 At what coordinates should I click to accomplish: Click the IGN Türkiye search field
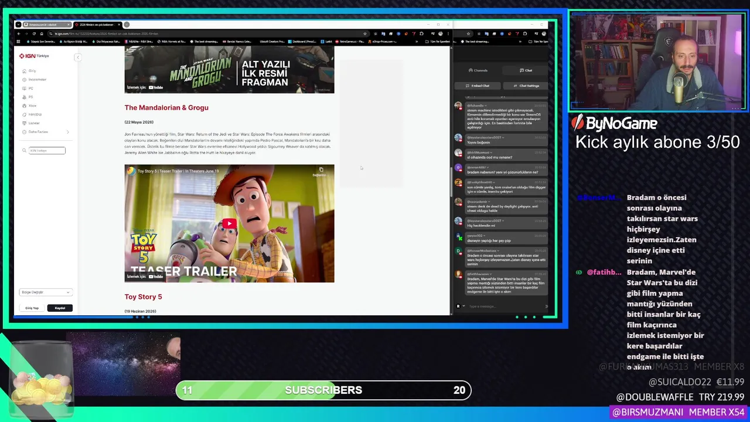(47, 151)
